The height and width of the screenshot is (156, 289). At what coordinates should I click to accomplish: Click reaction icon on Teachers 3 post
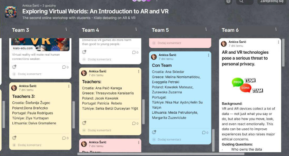14,138
